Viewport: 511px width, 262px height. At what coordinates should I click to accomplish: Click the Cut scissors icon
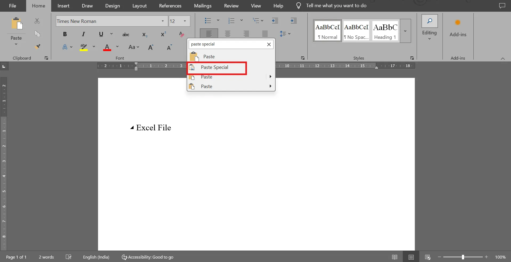(37, 21)
